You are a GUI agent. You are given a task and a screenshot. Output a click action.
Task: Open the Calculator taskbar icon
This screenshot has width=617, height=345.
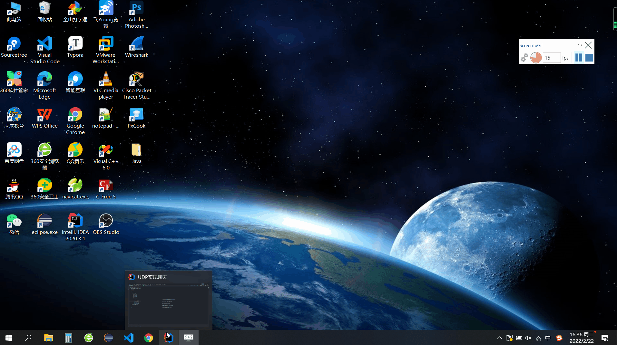(68, 338)
